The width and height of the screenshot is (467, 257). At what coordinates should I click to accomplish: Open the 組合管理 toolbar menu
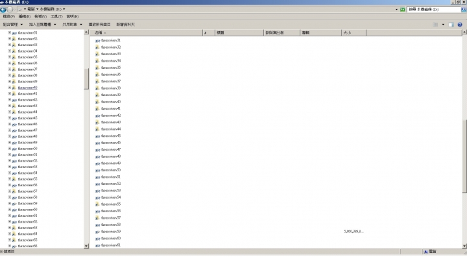pos(12,25)
